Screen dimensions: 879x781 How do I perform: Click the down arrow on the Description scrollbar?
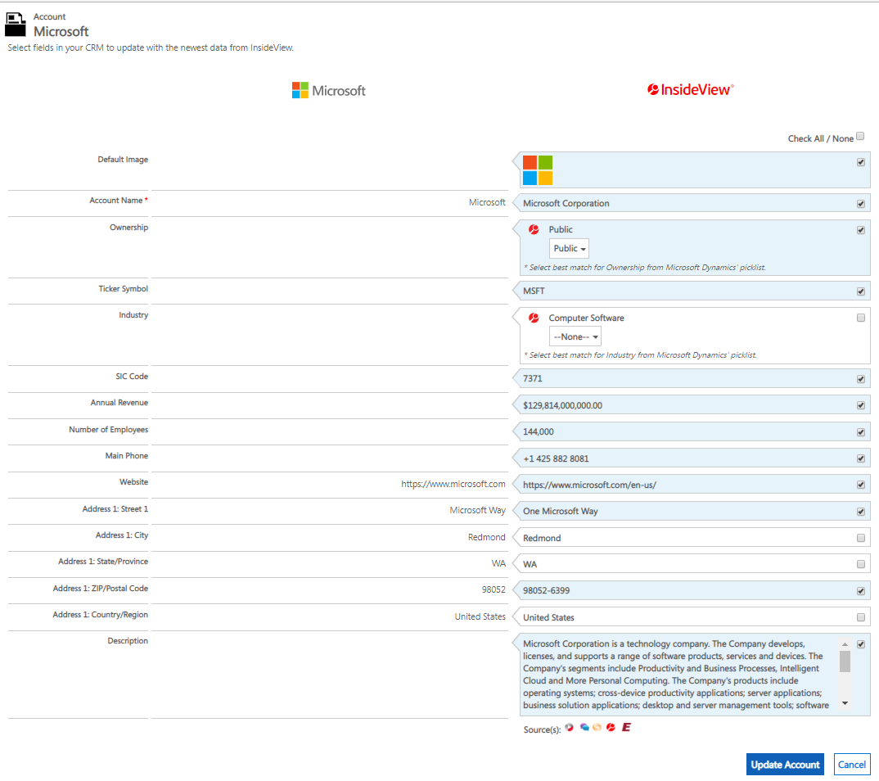(x=844, y=702)
